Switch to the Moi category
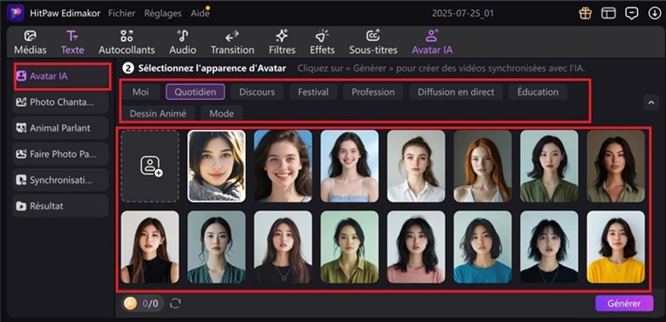This screenshot has height=322, width=666. pyautogui.click(x=141, y=91)
